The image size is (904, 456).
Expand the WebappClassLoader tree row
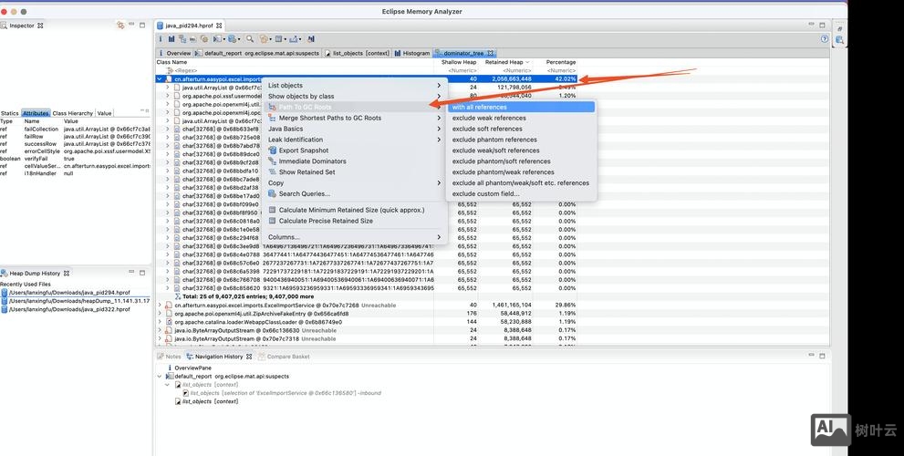[159, 322]
